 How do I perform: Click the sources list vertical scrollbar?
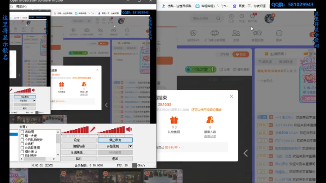pos(58,144)
